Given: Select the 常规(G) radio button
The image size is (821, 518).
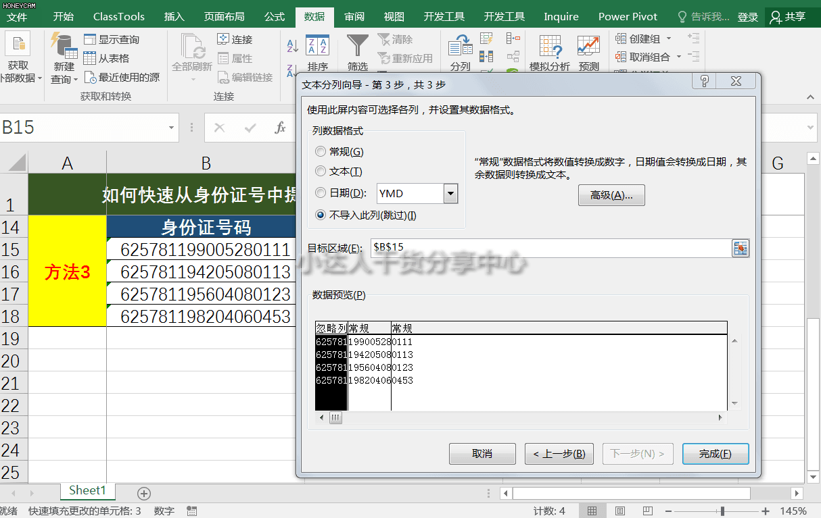Looking at the screenshot, I should click(321, 151).
